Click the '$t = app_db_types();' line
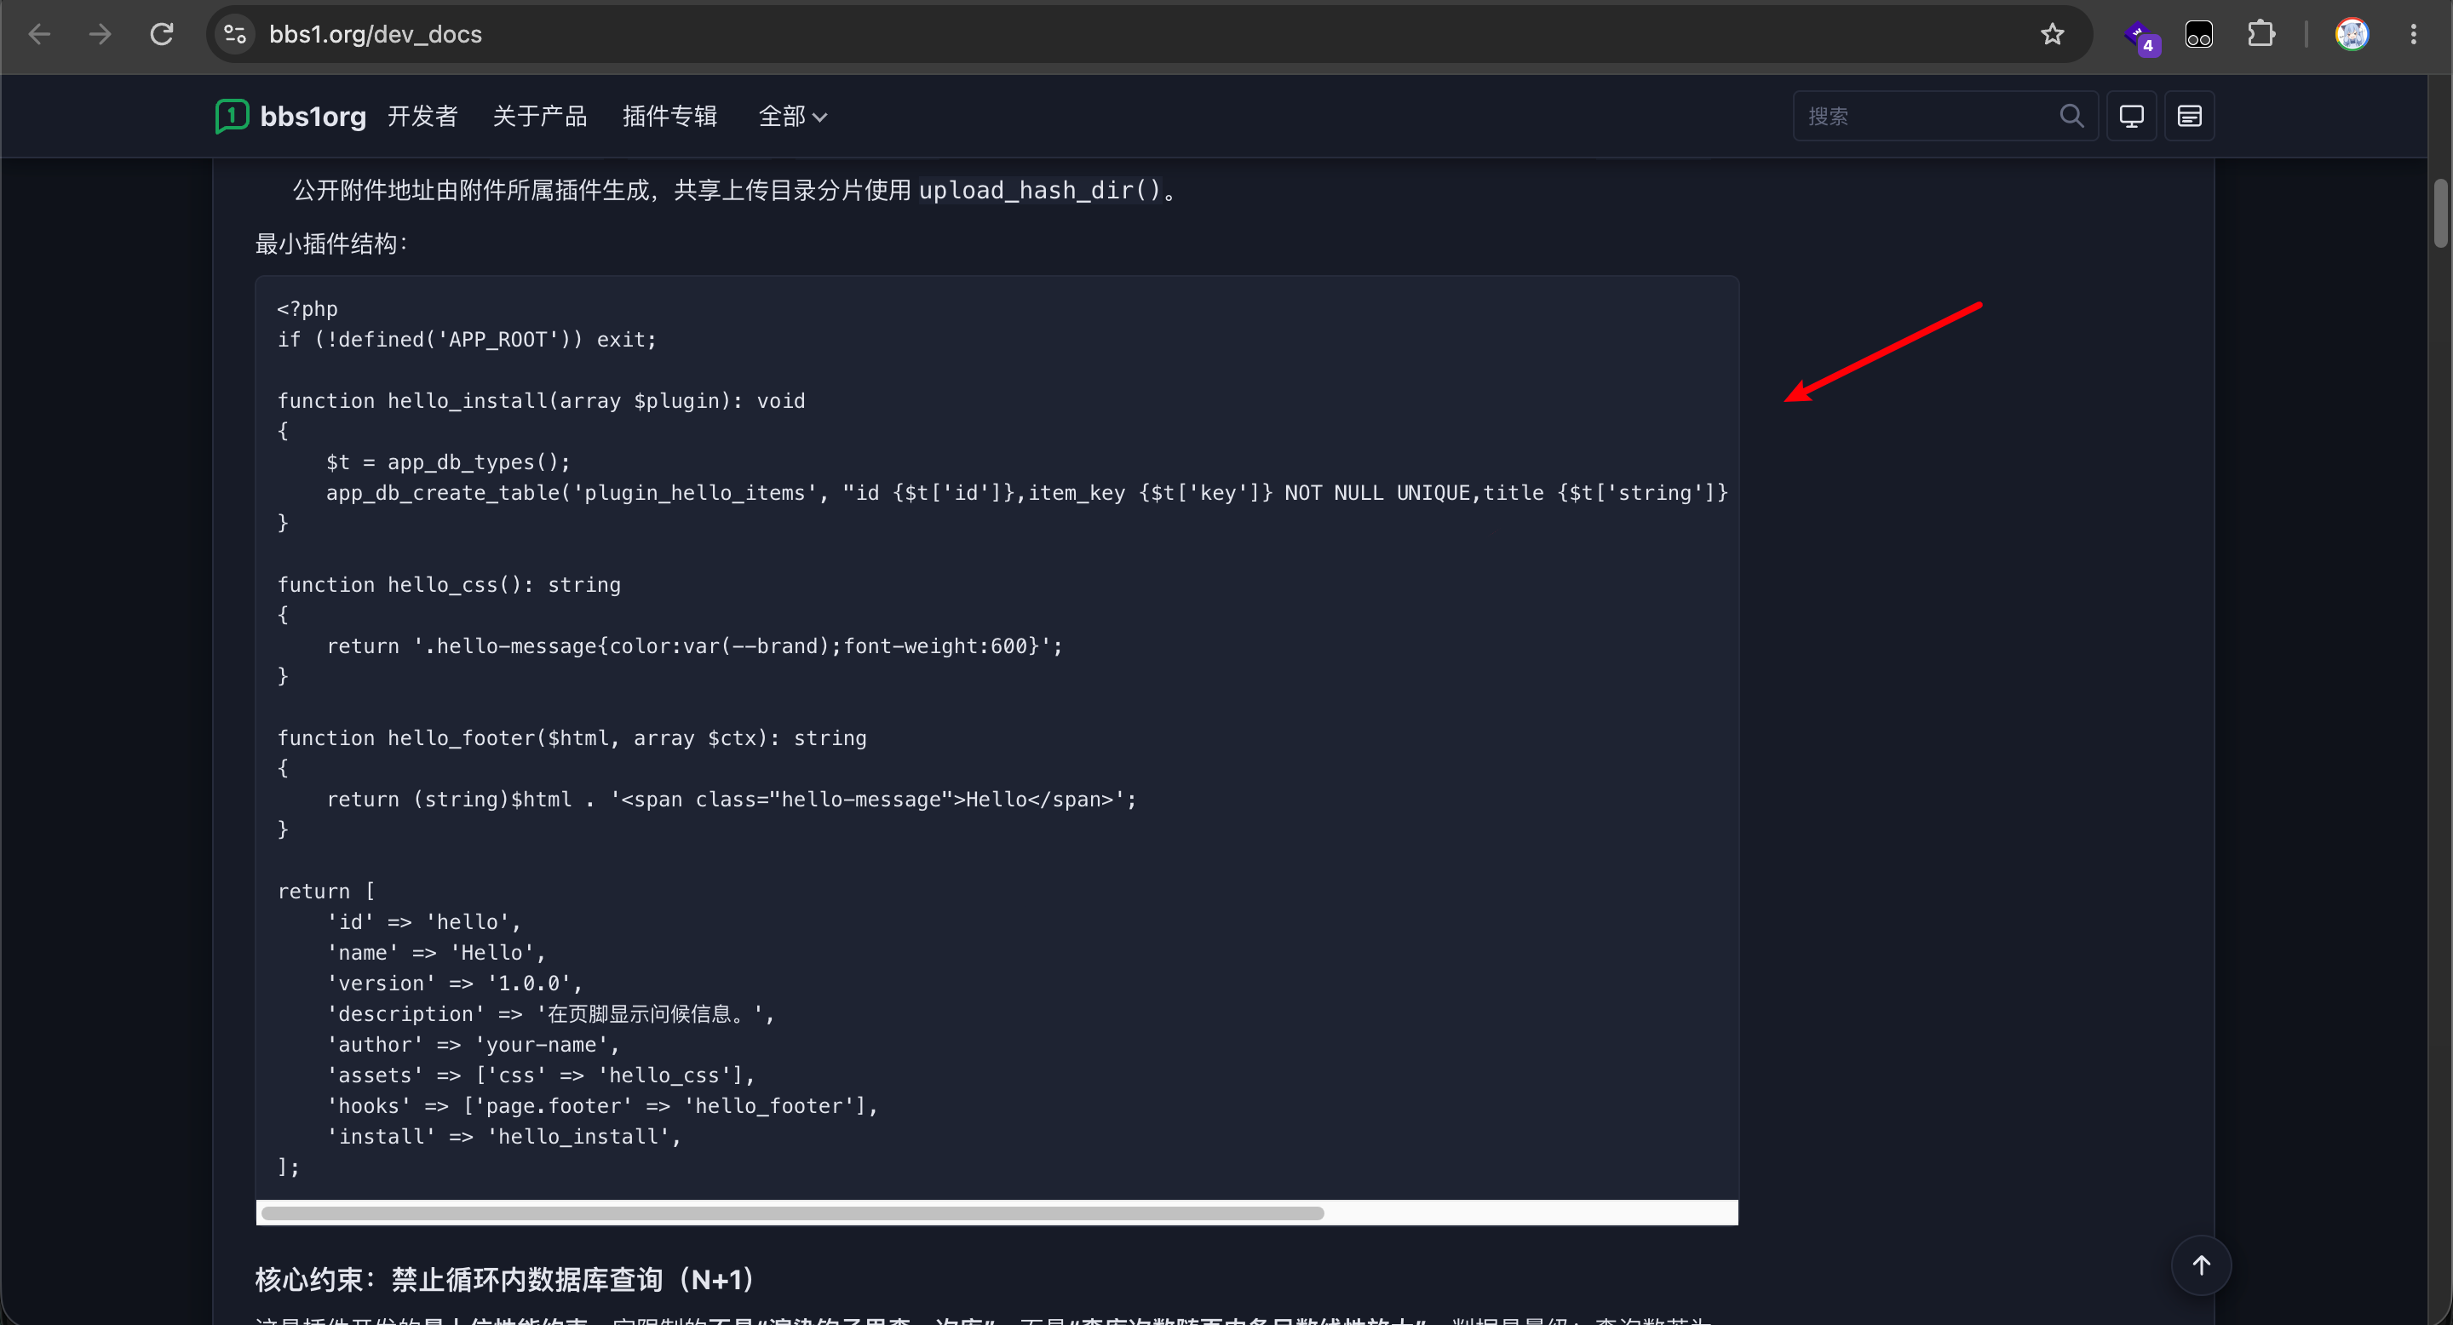Image resolution: width=2453 pixels, height=1325 pixels. coord(447,462)
